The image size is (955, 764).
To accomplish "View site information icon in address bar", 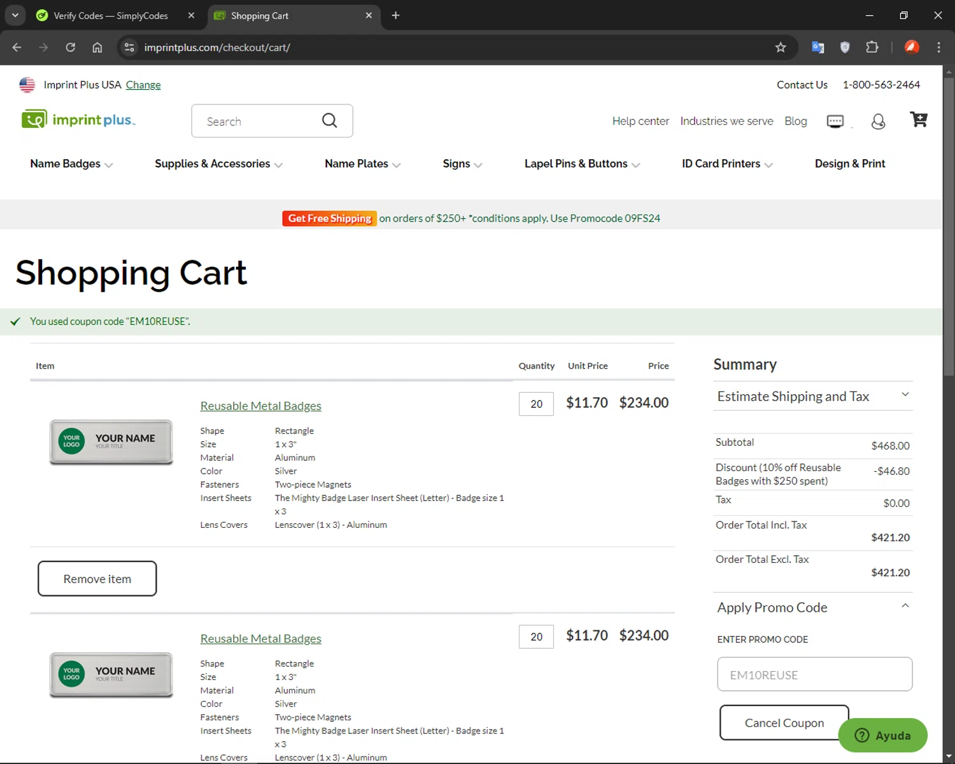I will [x=129, y=47].
